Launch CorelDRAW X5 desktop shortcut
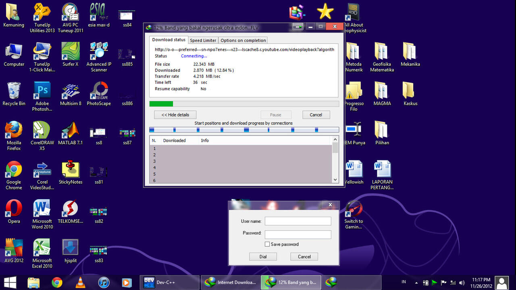 point(42,136)
